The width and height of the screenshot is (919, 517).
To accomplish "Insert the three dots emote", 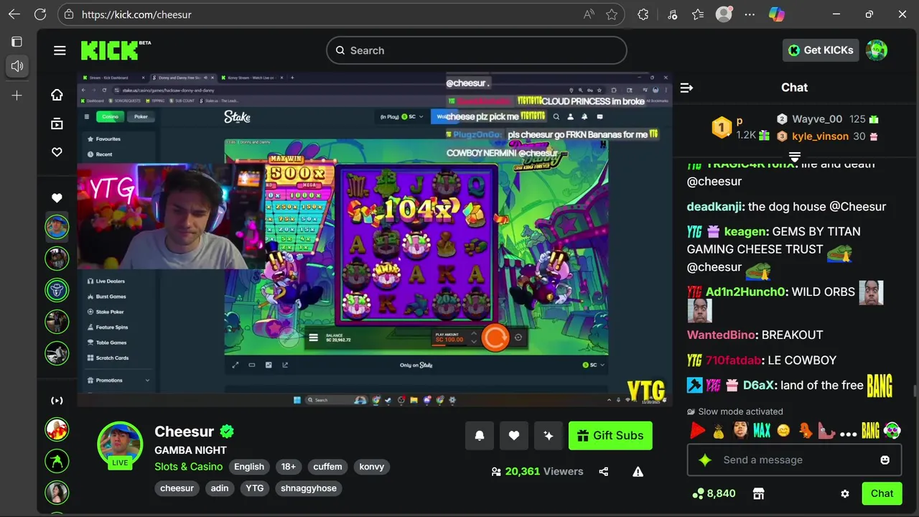I will tap(848, 434).
